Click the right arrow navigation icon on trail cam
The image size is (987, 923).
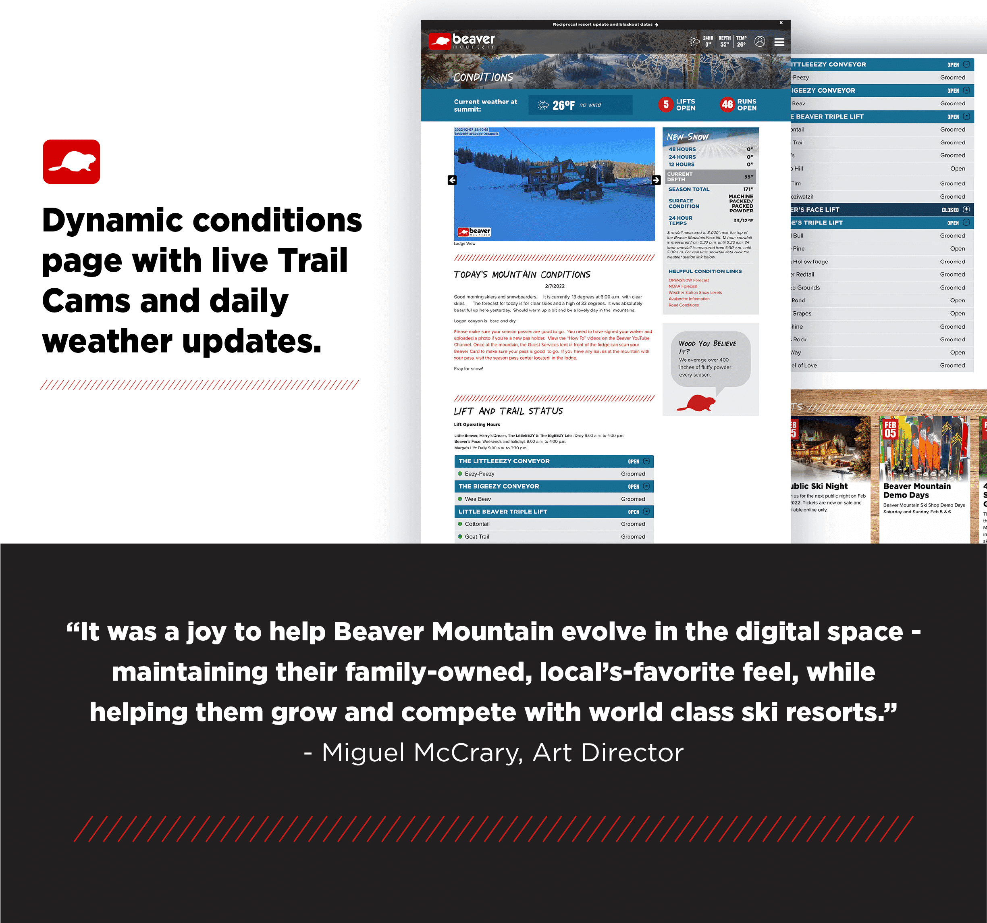(656, 179)
